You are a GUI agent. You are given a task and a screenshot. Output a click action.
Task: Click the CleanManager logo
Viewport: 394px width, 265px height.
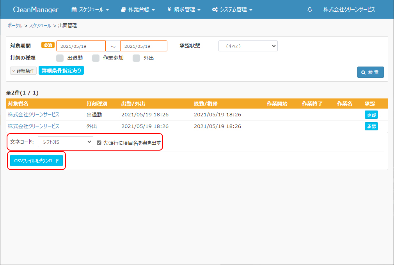[x=35, y=10]
